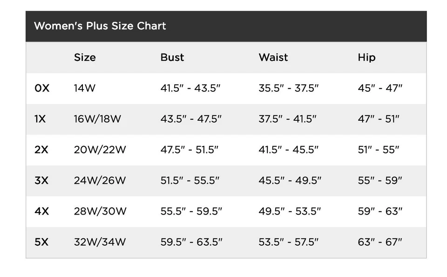Select bust measurement 41.5″ - 43.5″
Screen dimensions: 447x277
(x=190, y=88)
